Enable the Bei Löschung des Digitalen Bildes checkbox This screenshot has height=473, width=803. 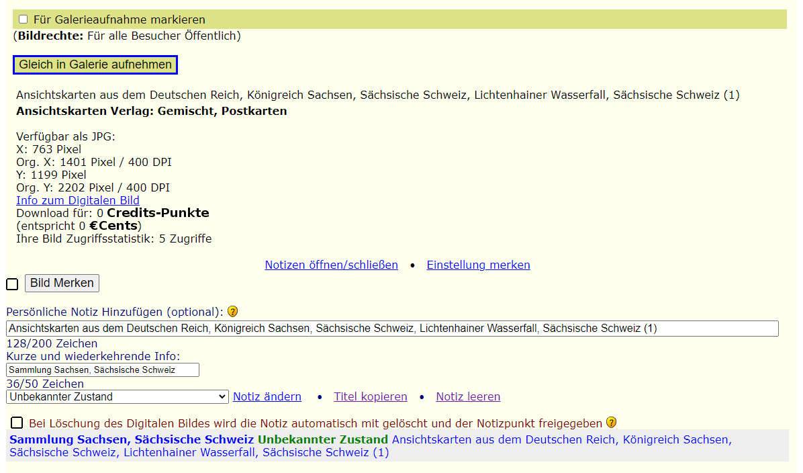click(x=17, y=423)
